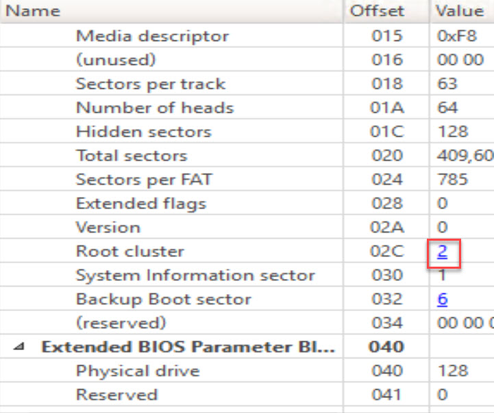Select the Number of heads row
Image resolution: width=494 pixels, height=413 pixels.
point(154,108)
